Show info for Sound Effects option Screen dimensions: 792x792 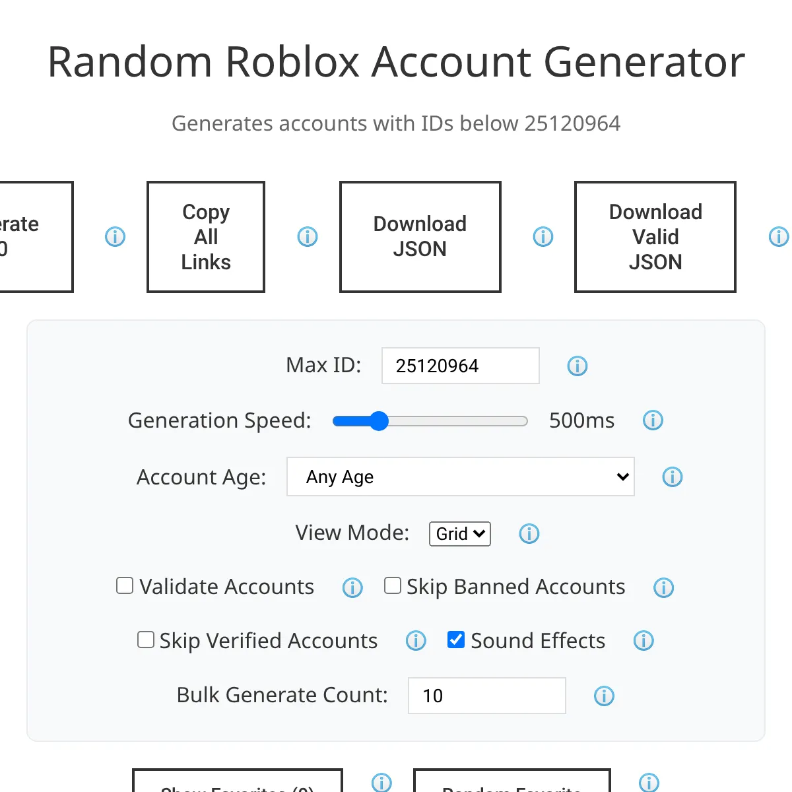tap(643, 641)
